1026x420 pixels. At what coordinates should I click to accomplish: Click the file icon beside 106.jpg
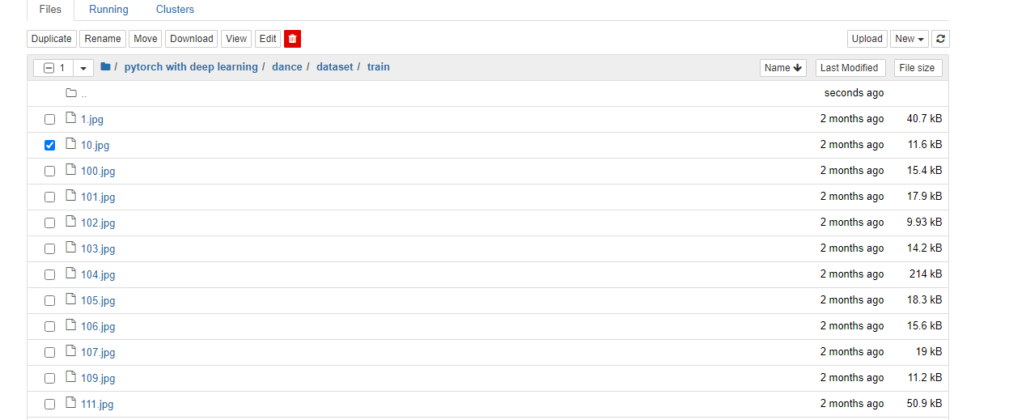point(70,326)
